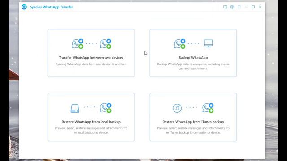Click WhatsApp icon in local backup card
This screenshot has width=287, height=161.
tap(106, 108)
